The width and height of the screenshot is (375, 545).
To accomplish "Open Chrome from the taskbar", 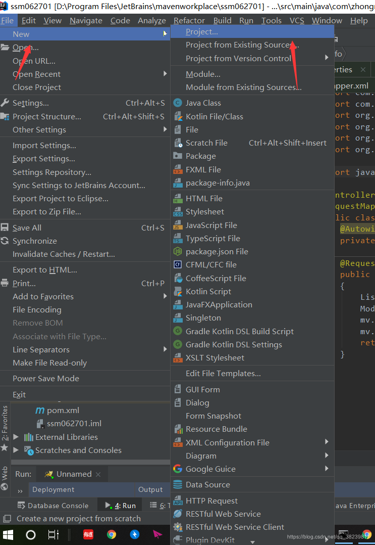I will click(112, 534).
